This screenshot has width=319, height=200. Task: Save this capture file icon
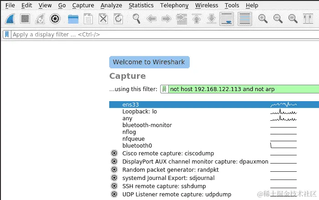tap(88, 19)
